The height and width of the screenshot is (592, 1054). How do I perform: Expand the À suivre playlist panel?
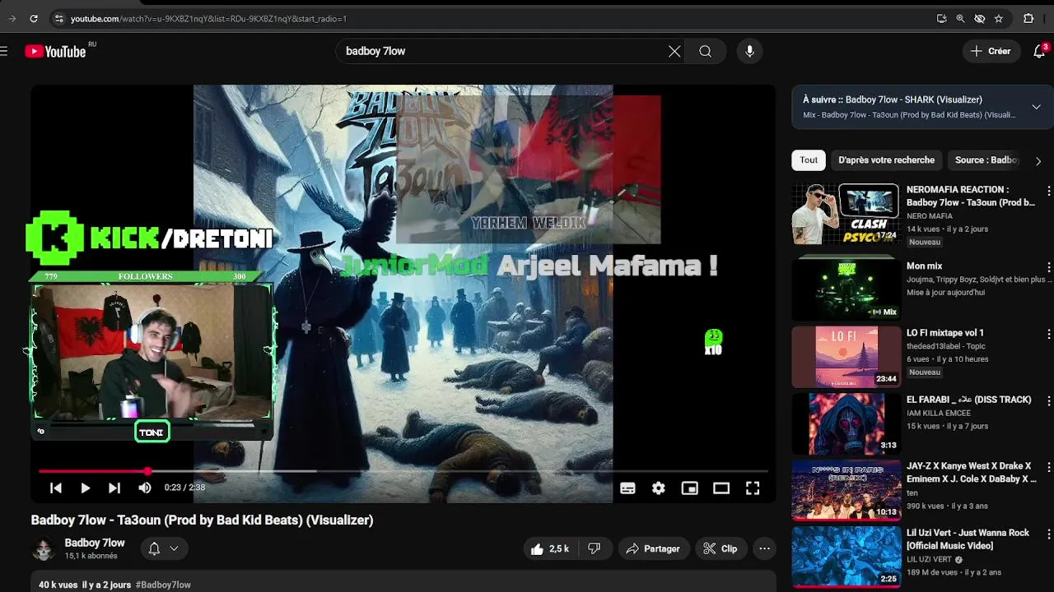pos(1036,107)
